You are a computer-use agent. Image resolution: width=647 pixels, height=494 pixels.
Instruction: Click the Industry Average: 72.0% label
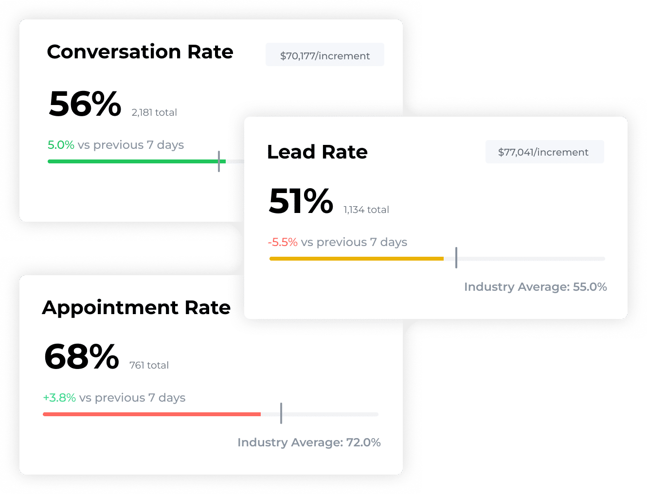pos(309,442)
